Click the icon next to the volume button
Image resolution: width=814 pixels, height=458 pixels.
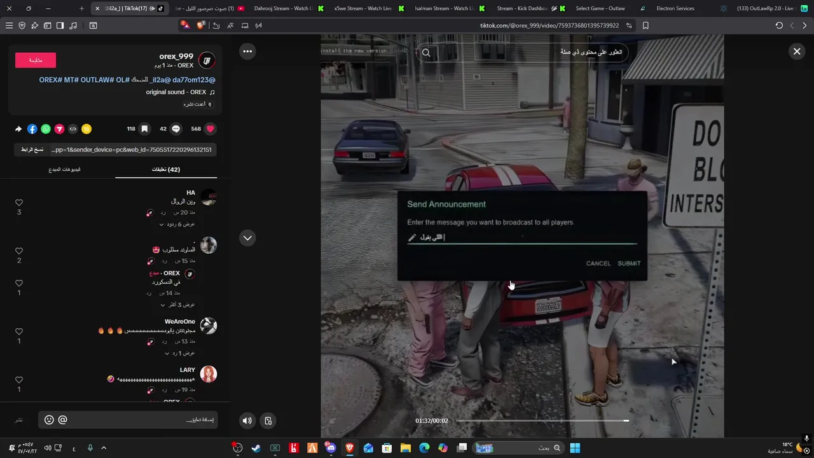pyautogui.click(x=268, y=420)
